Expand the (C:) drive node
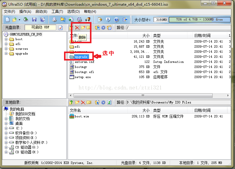This screenshot has width=235, height=169. [x=6, y=128]
